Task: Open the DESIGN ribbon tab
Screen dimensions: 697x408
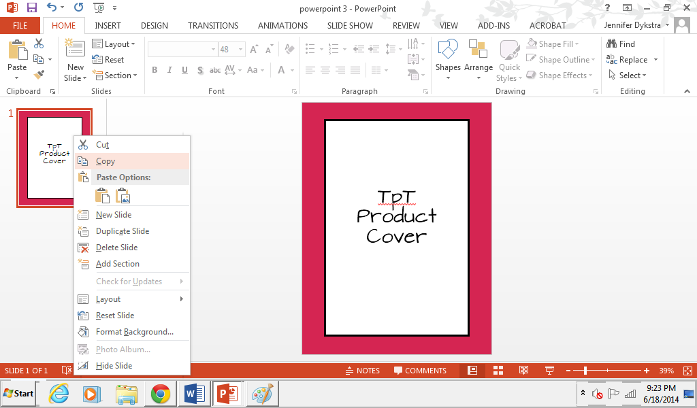Action: (155, 25)
